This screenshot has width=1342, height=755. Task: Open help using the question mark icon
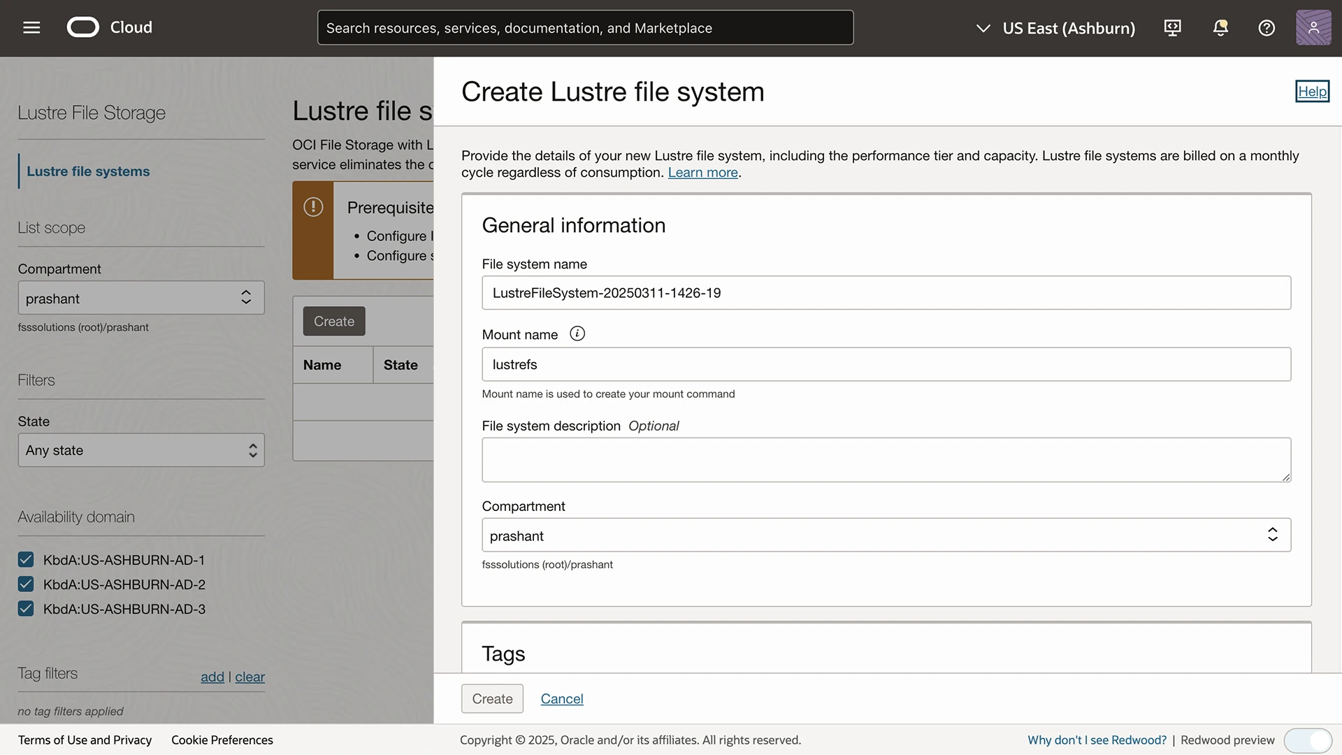coord(1267,28)
